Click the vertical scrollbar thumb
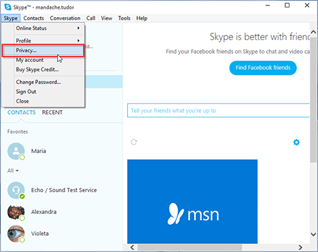Viewport: 318px width, 252px height. tap(313, 100)
